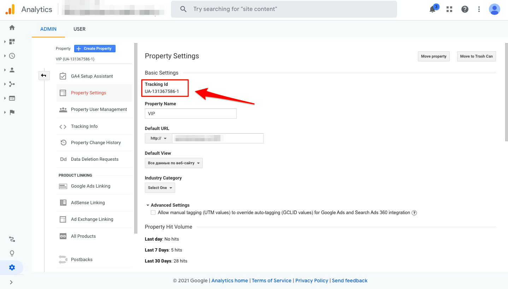Open Audience person icon in sidebar
508x289 pixels.
[12, 70]
